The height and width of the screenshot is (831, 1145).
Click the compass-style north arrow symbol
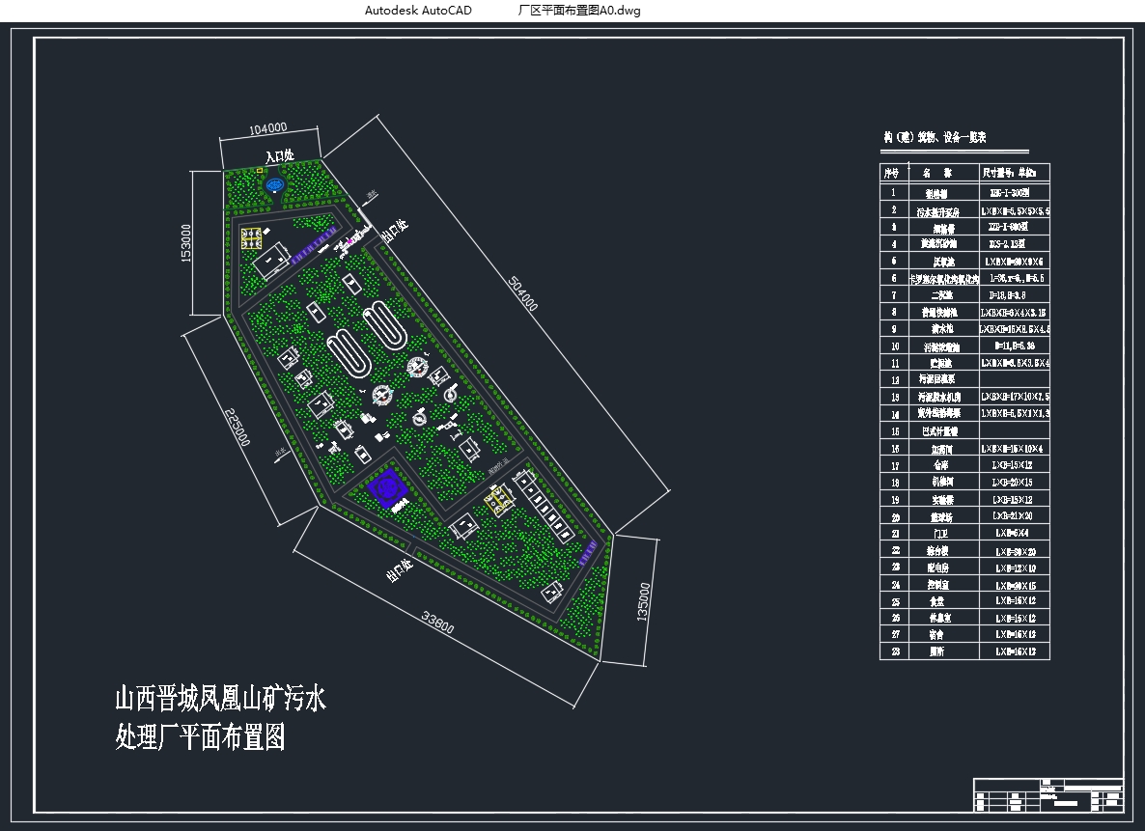[381, 395]
